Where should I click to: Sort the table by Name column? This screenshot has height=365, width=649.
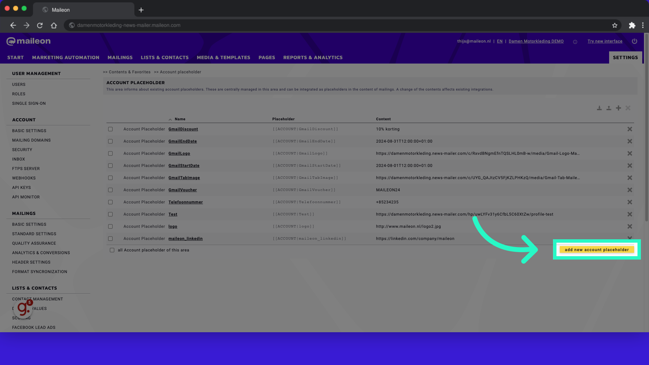click(x=180, y=119)
